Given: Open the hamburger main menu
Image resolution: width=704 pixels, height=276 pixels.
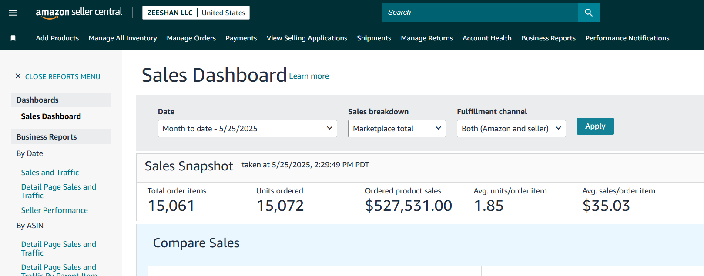Looking at the screenshot, I should coord(13,13).
